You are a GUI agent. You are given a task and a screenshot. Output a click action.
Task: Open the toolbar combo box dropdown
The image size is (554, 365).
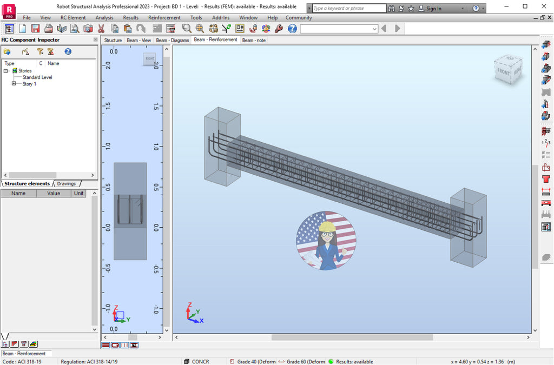375,29
